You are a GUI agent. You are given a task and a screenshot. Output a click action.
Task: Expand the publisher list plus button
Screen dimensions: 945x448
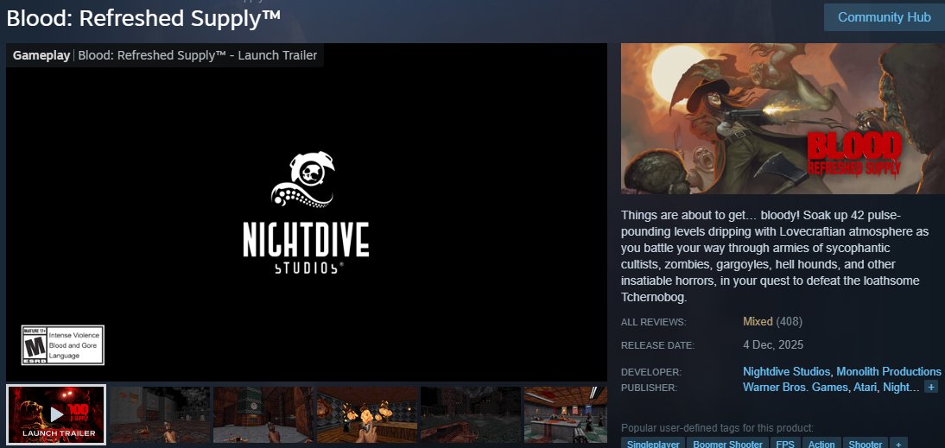point(931,388)
